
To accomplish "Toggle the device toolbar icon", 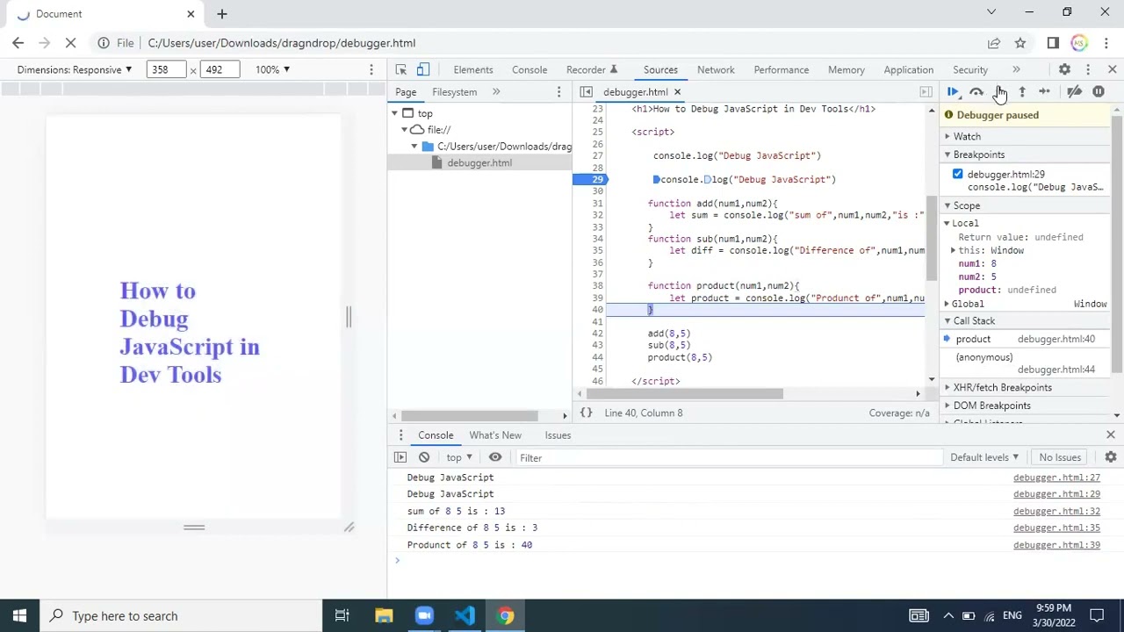I will click(423, 69).
